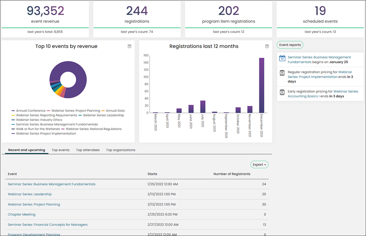Click the December 2021 bar
The width and height of the screenshot is (366, 236).
coord(262,85)
